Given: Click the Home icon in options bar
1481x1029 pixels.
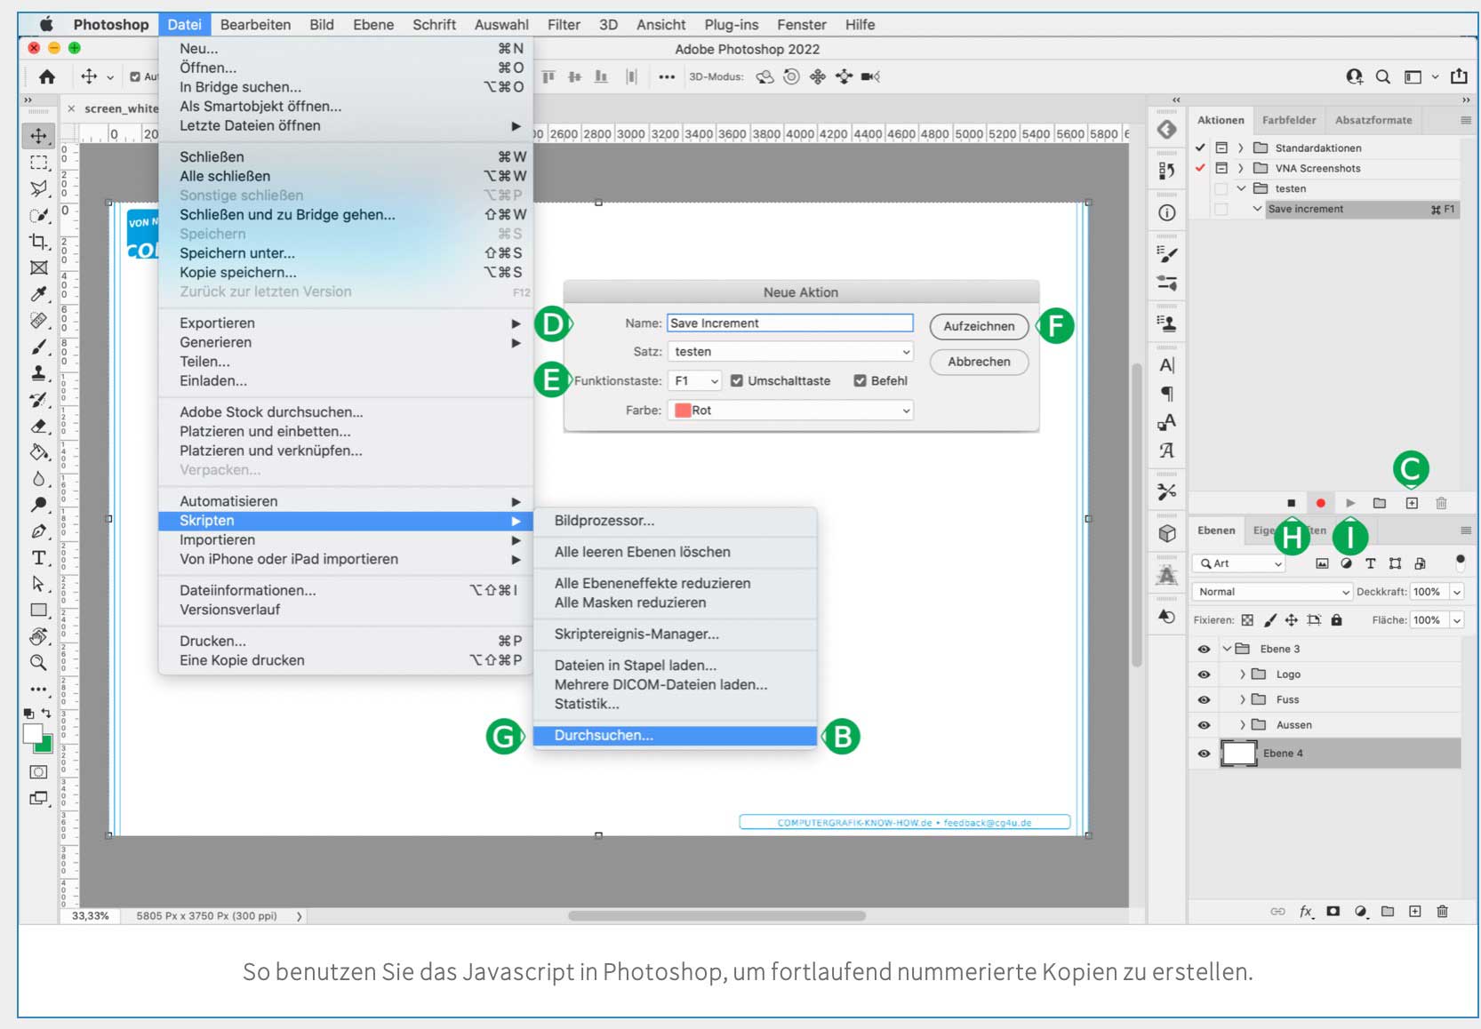Looking at the screenshot, I should (47, 76).
